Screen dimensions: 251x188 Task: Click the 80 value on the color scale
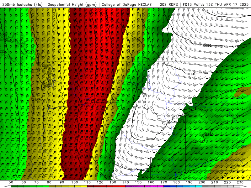(49, 182)
